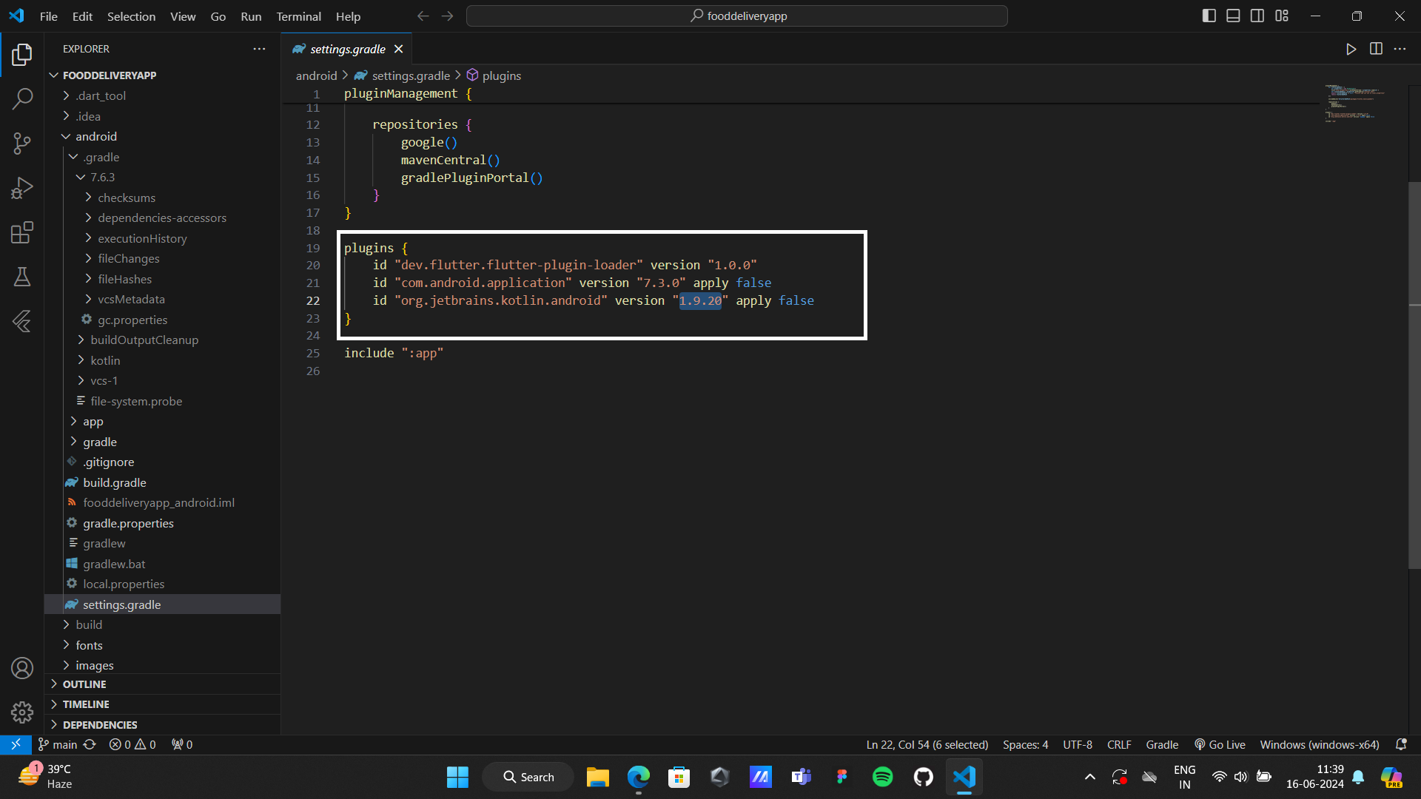Select the settings.gradle editor tab
This screenshot has width=1421, height=799.
coord(347,49)
